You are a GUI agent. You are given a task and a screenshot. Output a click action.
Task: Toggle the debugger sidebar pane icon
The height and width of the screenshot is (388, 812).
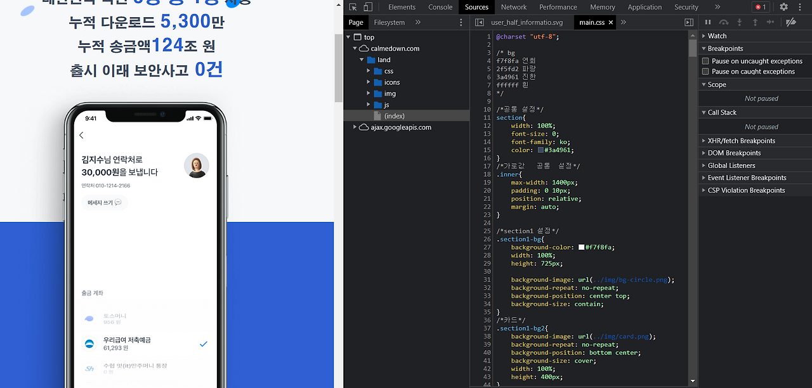(x=689, y=22)
